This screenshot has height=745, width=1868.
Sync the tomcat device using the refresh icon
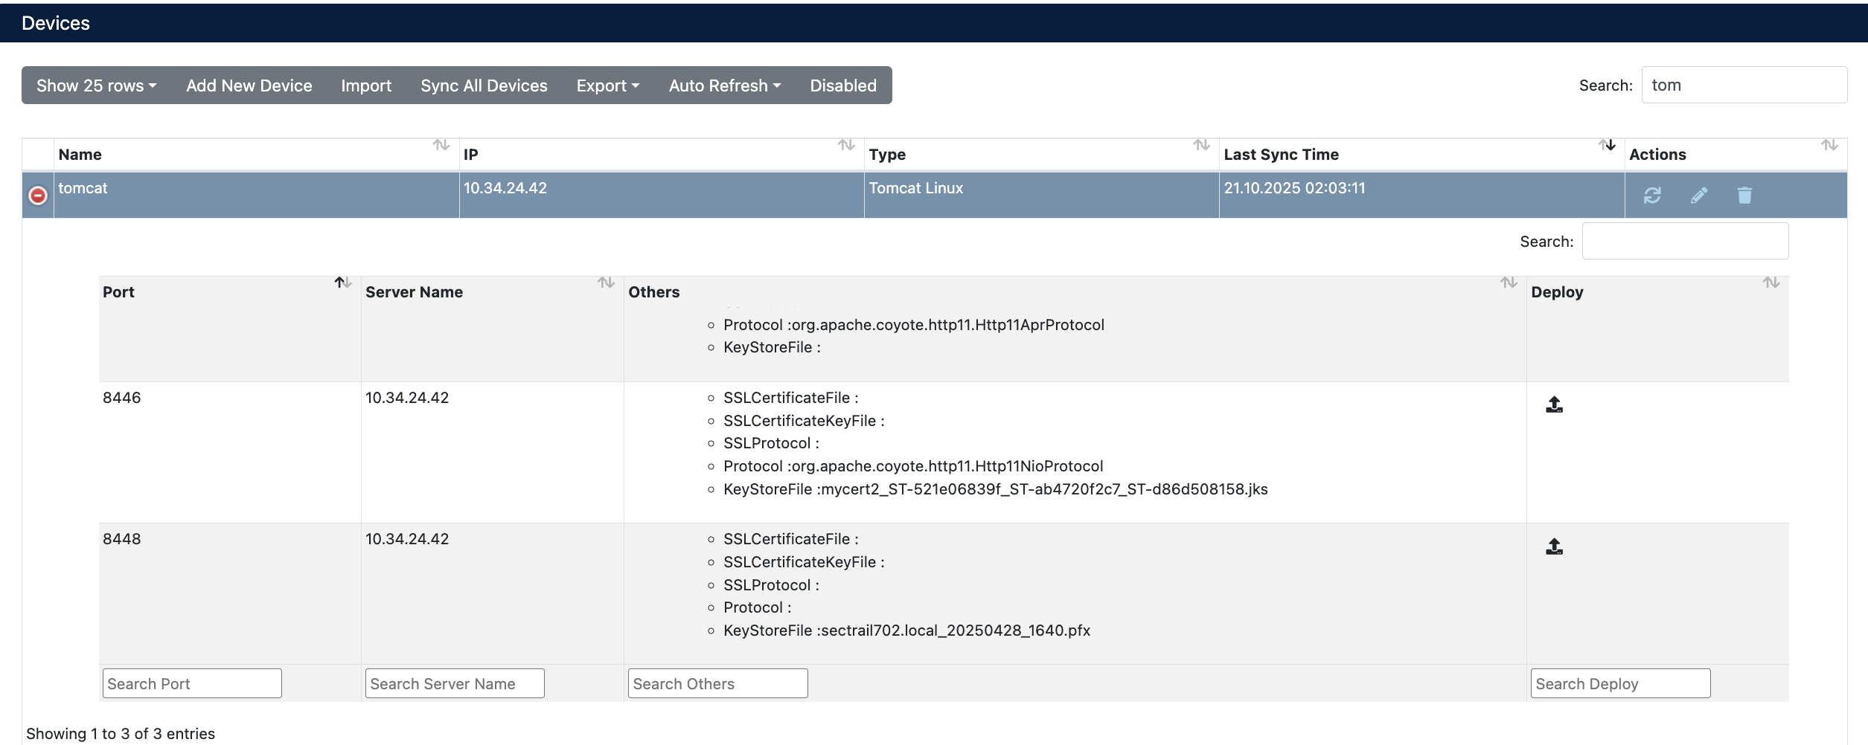(1653, 195)
